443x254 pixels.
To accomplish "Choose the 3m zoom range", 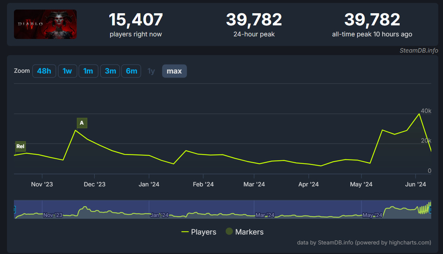I will 110,71.
